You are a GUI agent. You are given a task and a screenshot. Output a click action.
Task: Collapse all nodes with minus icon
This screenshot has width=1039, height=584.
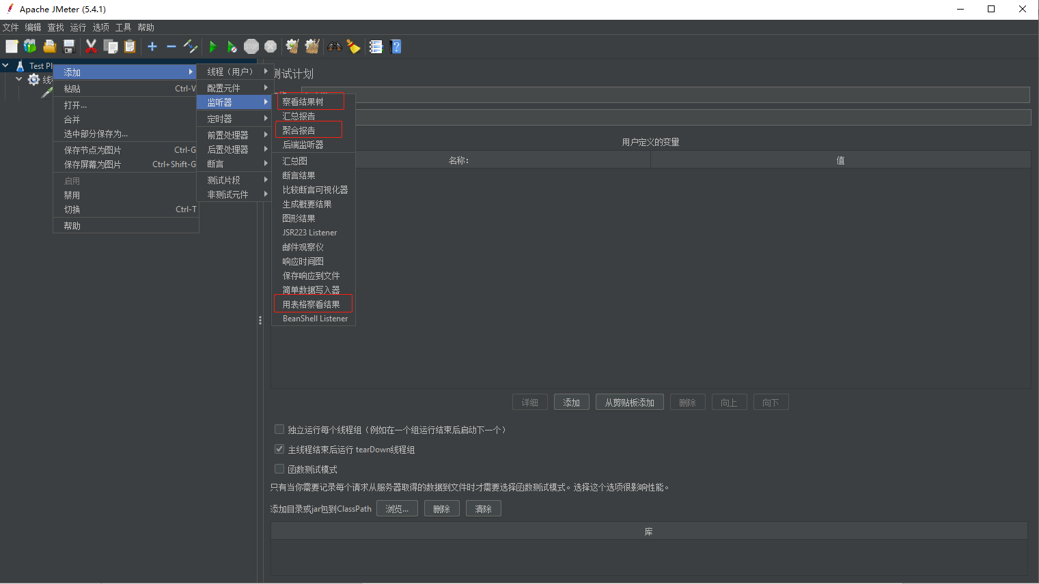click(x=171, y=46)
